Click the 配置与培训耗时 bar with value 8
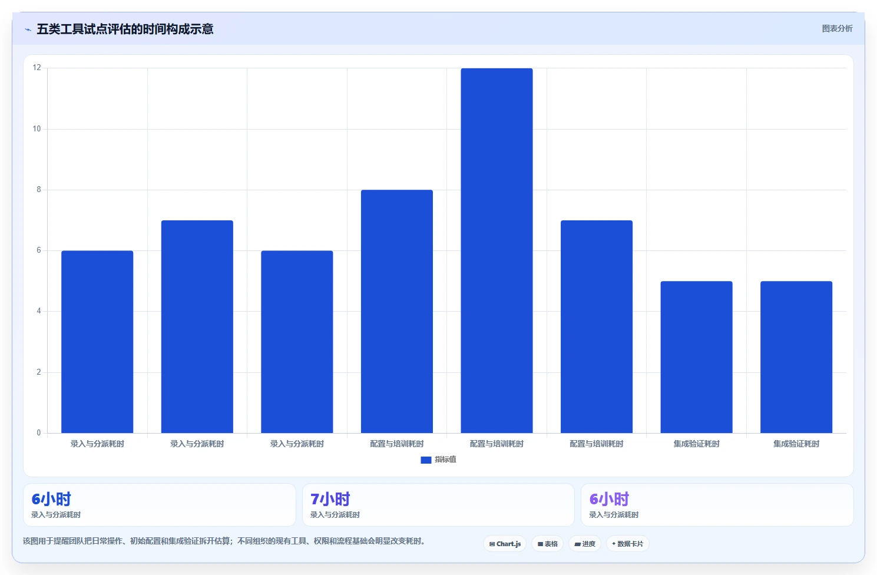 click(397, 311)
